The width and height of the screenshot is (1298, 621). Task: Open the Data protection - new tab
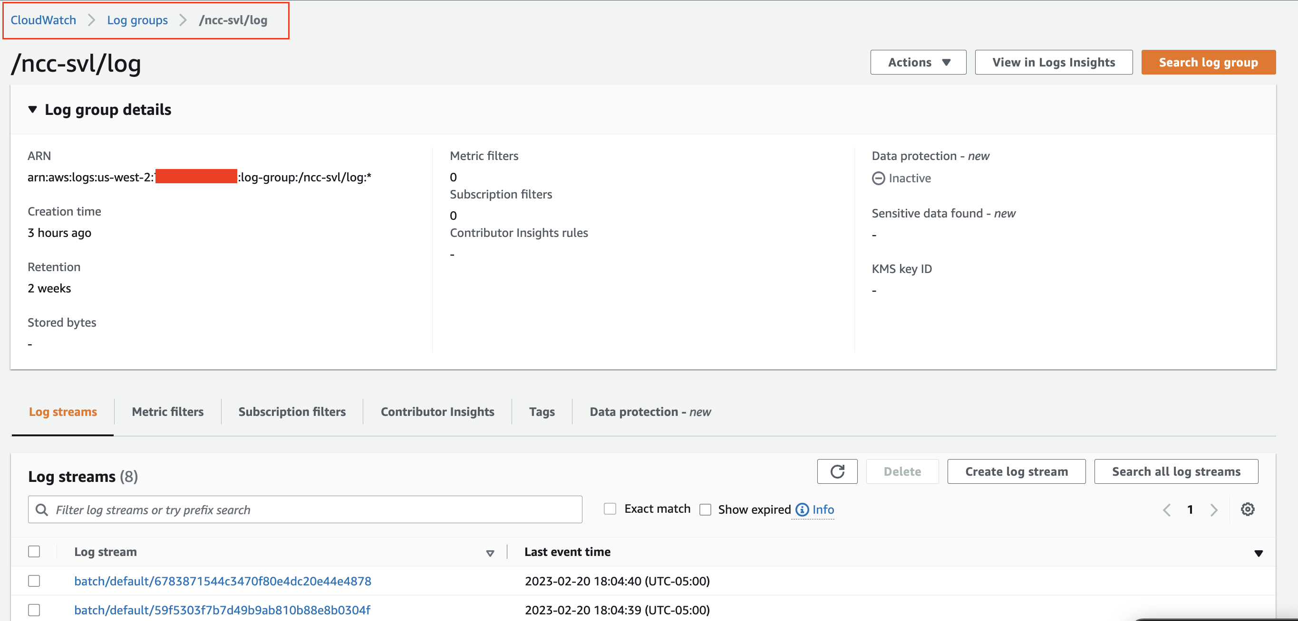(x=650, y=412)
